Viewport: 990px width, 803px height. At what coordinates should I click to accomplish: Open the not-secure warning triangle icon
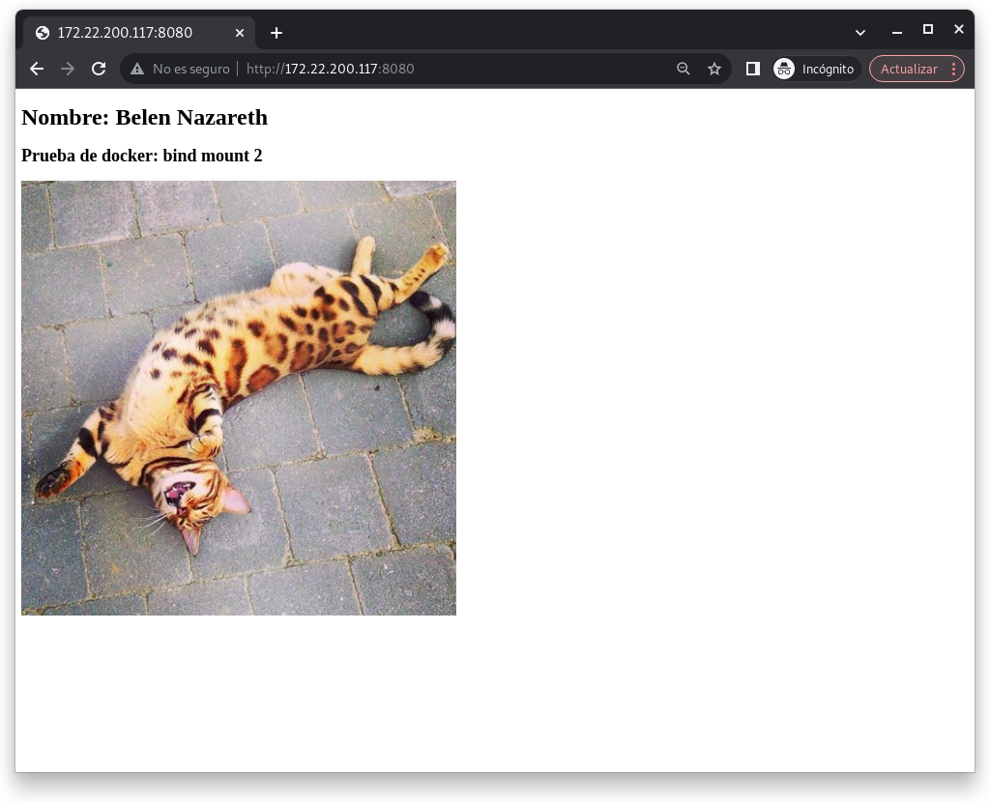[137, 69]
